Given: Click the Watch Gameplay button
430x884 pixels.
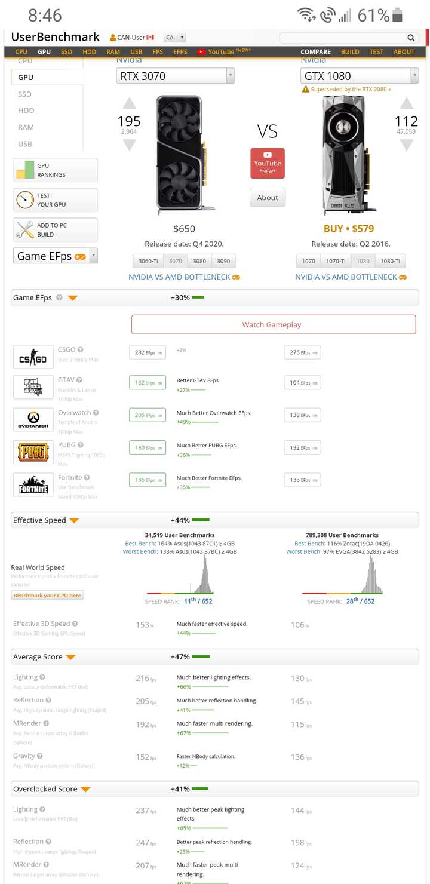Looking at the screenshot, I should coord(274,324).
